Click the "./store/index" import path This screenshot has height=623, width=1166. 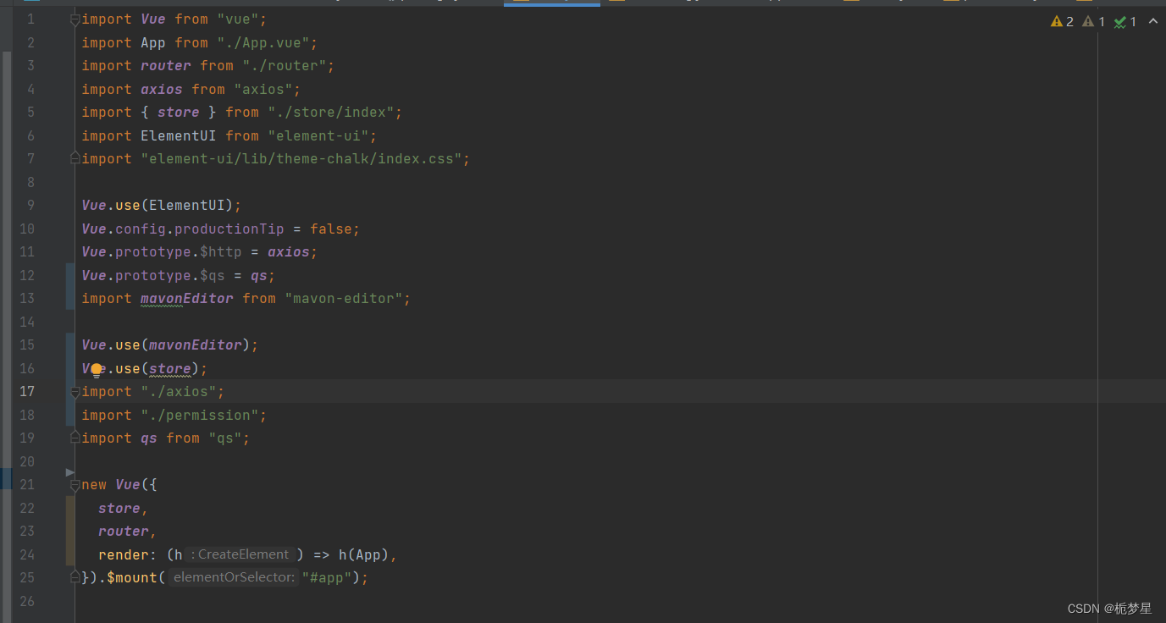click(330, 113)
